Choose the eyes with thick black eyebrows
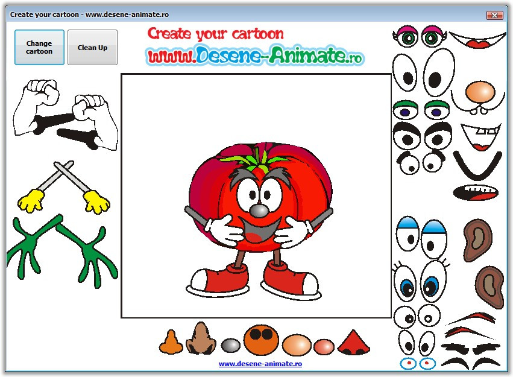This screenshot has height=377, width=513. pyautogui.click(x=423, y=136)
